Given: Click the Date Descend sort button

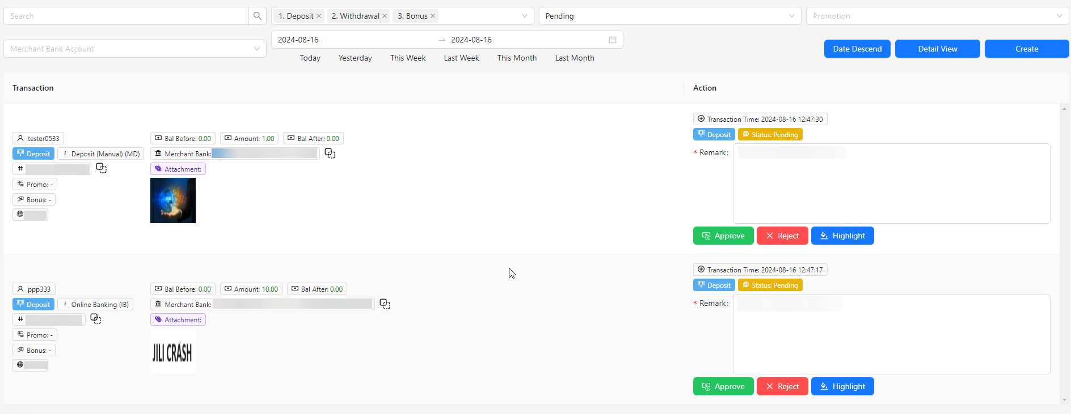Looking at the screenshot, I should click(857, 49).
